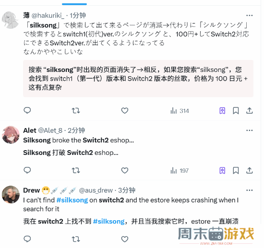264x248 pixels.
Task: Open the @aus_drew profile handle
Action: point(96,190)
